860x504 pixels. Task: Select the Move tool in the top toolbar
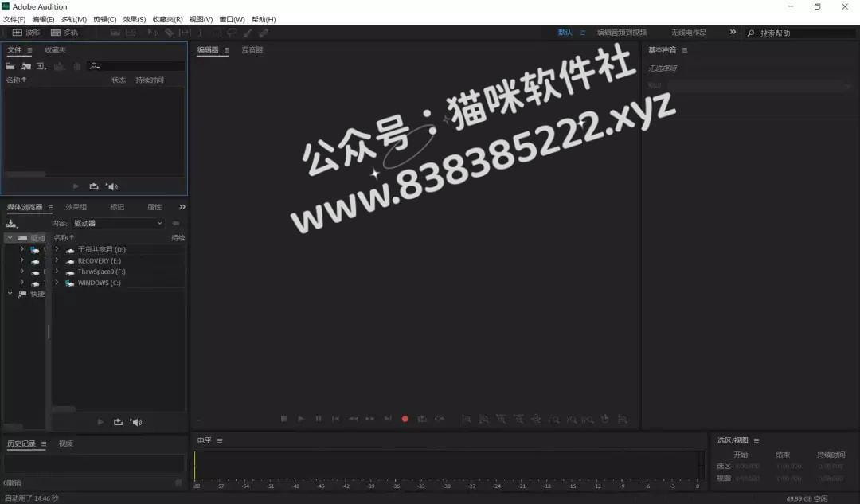(x=152, y=33)
